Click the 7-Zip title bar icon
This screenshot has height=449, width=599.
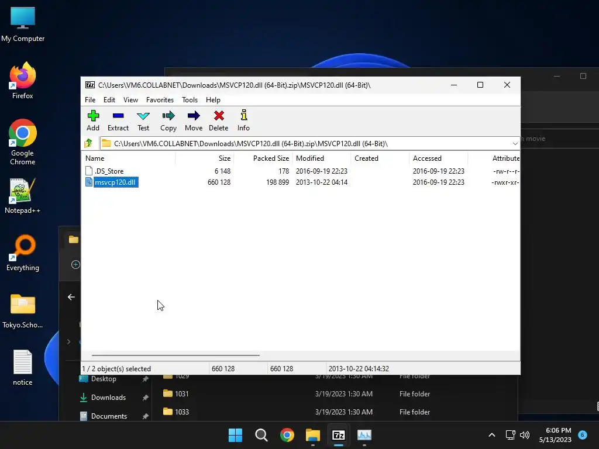89,85
